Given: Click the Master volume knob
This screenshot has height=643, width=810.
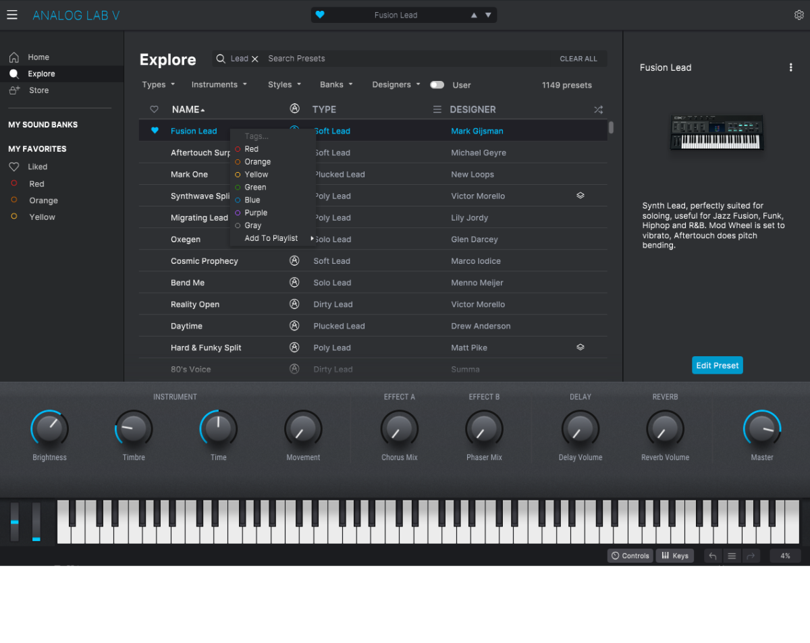Looking at the screenshot, I should click(762, 428).
